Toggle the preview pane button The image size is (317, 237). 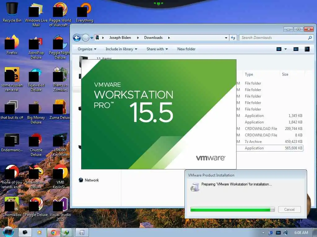[296, 49]
